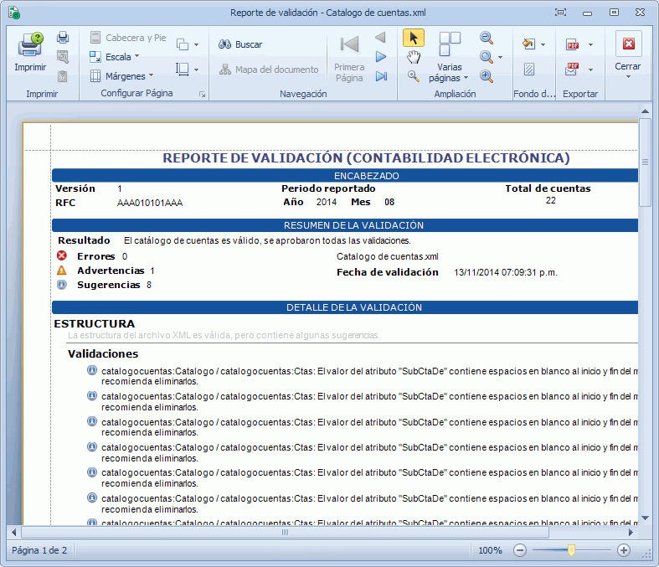Click the zoom slider thumb

click(571, 550)
